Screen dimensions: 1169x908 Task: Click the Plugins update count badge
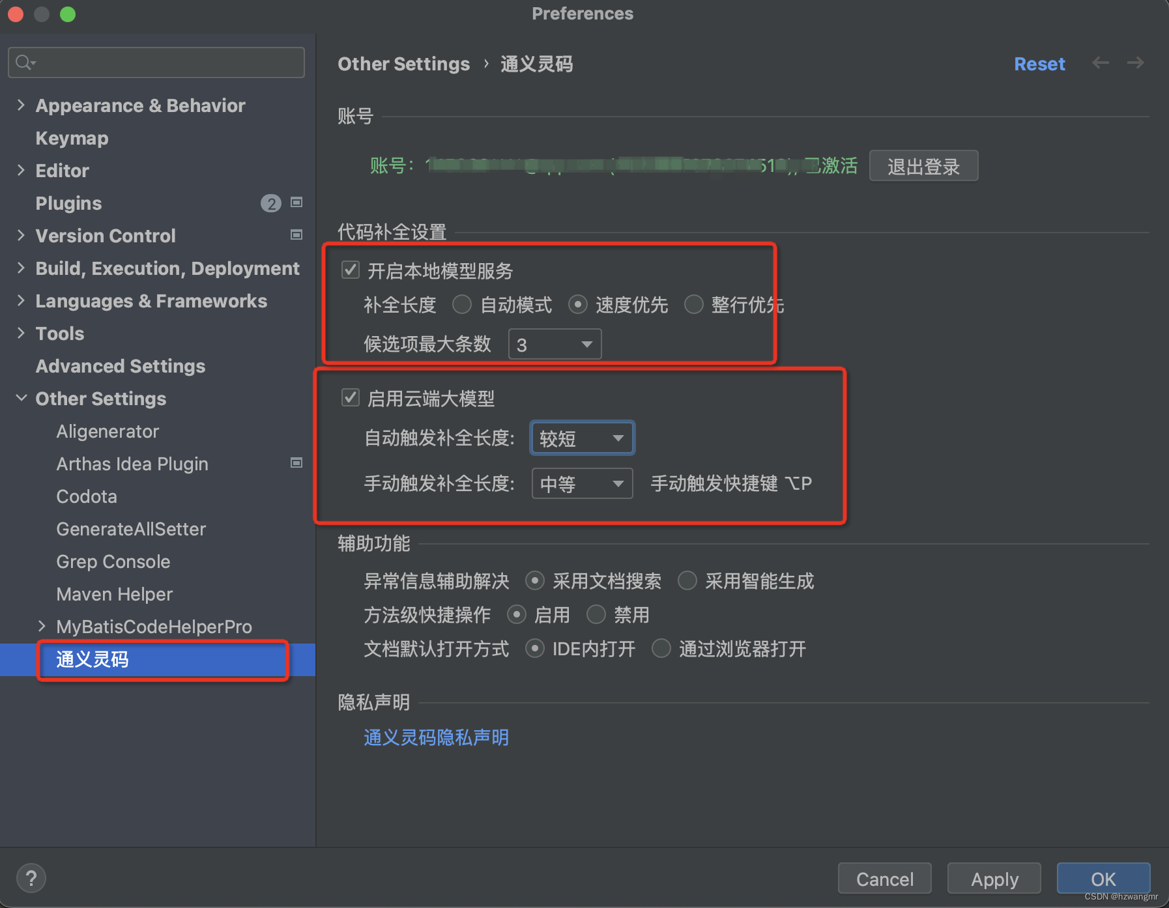[x=271, y=203]
